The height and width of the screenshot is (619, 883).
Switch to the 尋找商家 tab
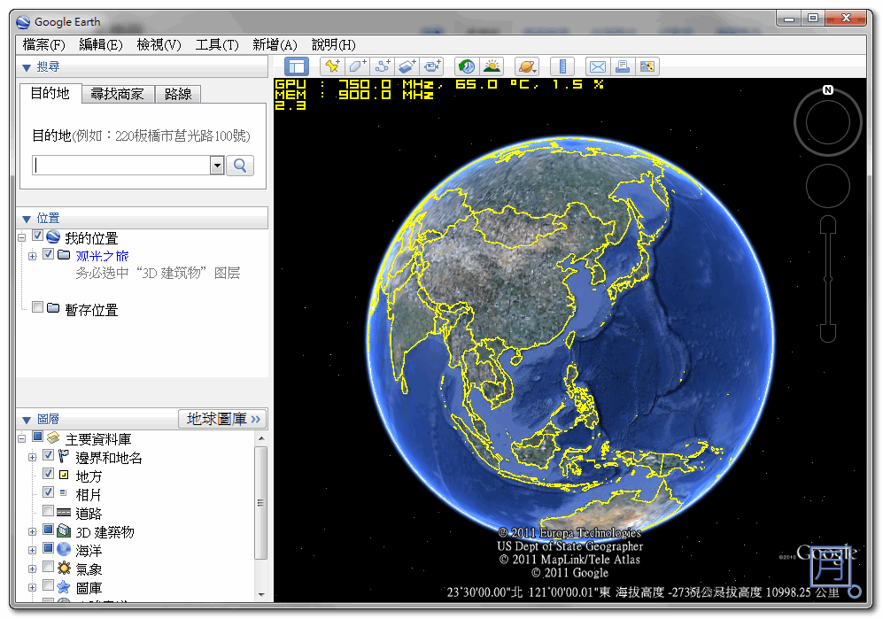pos(115,93)
